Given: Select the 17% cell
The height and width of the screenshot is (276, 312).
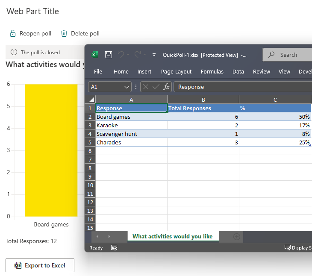Looking at the screenshot, I should coord(275,125).
